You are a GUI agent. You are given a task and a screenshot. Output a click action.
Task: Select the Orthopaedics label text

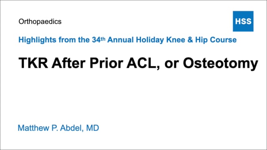[40, 22]
